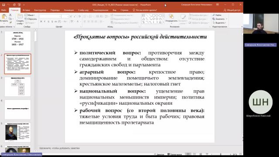Start slideshow from quick access toolbar icon

[x=19, y=5]
